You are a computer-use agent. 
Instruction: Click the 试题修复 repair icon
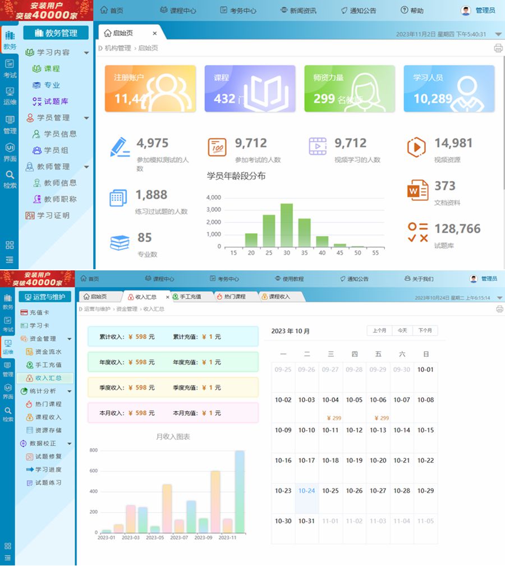coord(30,457)
